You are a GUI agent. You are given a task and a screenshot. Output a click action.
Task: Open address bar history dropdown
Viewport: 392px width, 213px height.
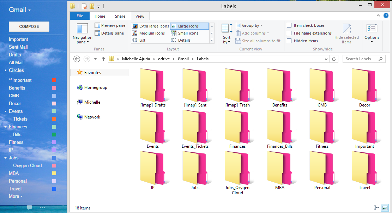coord(326,59)
